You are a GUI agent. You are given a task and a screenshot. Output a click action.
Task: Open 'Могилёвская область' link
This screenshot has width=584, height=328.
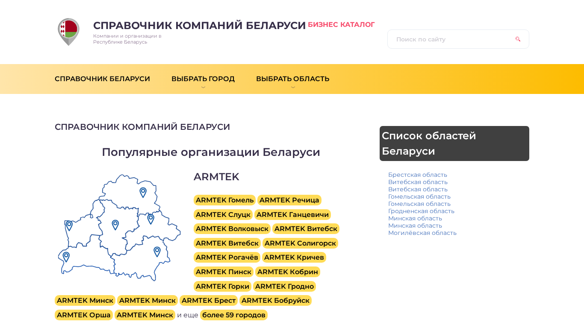pyautogui.click(x=422, y=233)
